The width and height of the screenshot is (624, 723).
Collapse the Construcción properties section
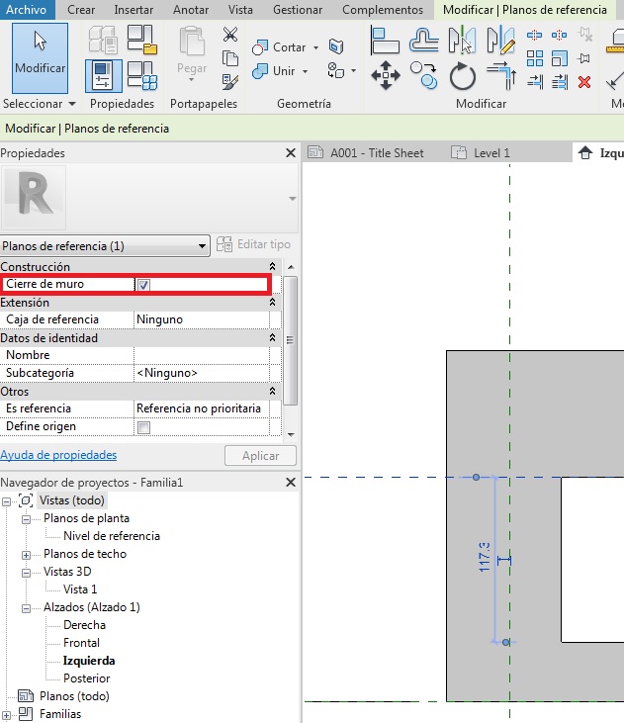[272, 267]
